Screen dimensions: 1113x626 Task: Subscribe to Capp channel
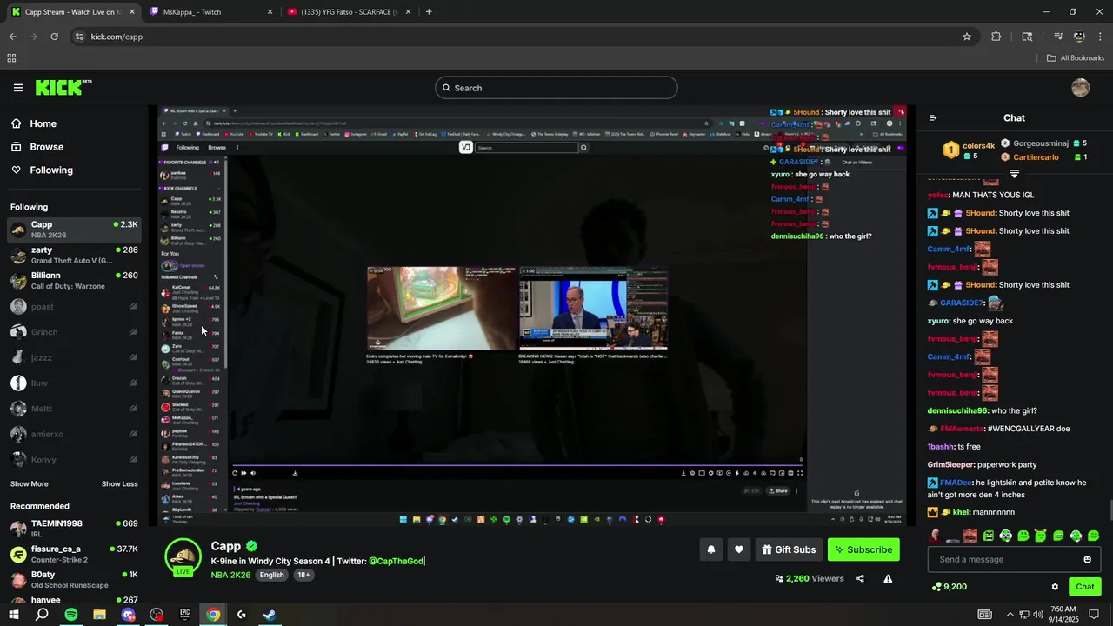coord(863,549)
